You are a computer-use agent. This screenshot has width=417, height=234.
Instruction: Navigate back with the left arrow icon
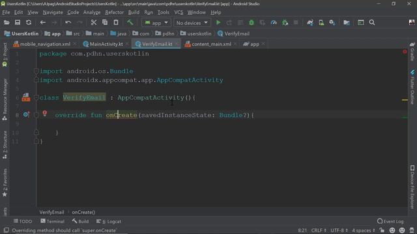(x=42, y=23)
